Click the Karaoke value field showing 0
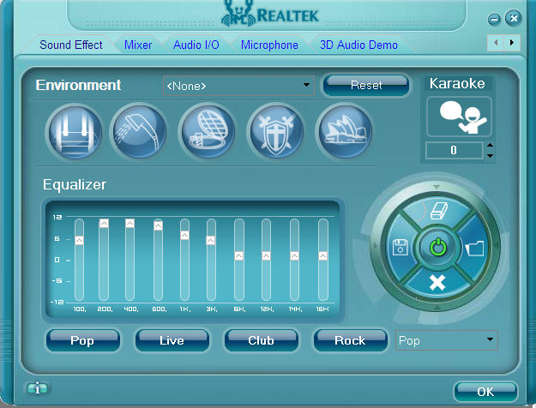The image size is (536, 408). pyautogui.click(x=454, y=150)
